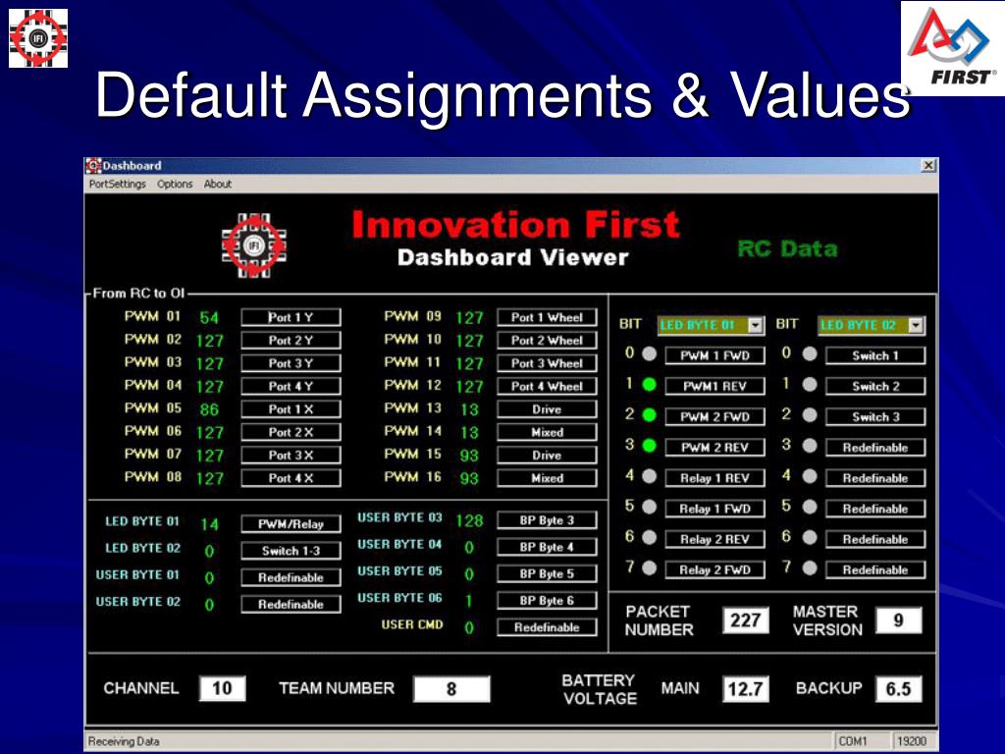
Task: Click the 19200 baud status bar entry
Action: coord(911,741)
